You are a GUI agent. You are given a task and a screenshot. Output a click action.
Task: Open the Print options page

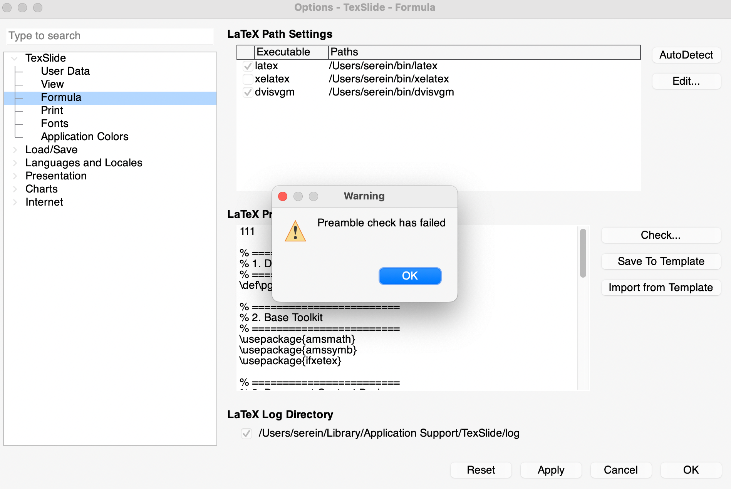tap(52, 111)
